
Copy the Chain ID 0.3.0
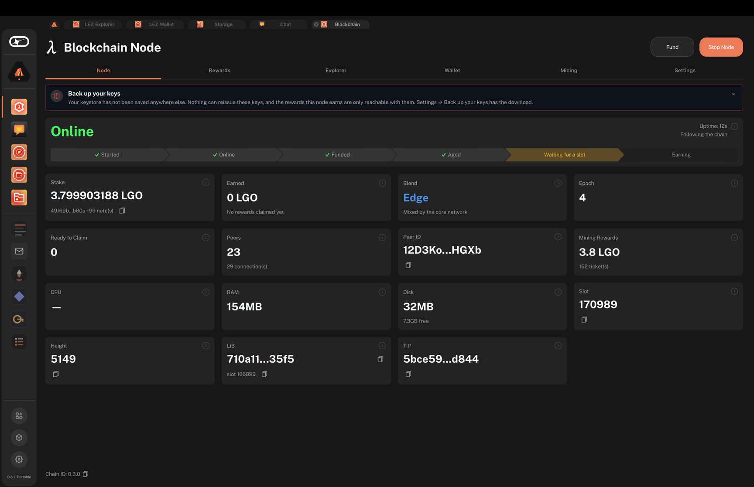click(86, 474)
